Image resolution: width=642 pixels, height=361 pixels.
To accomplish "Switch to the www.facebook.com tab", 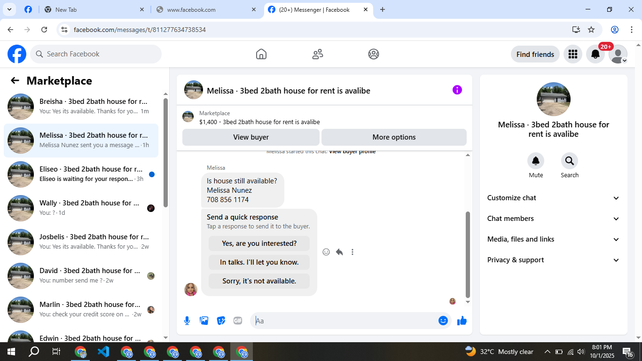I will (207, 9).
